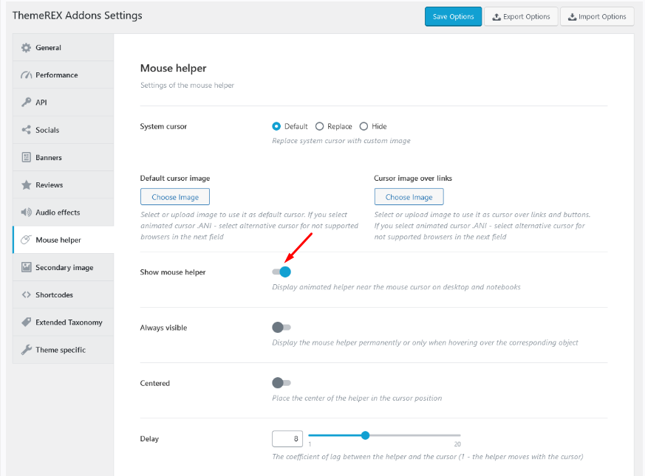
Task: Select the Mouse helper tab
Action: [64, 240]
